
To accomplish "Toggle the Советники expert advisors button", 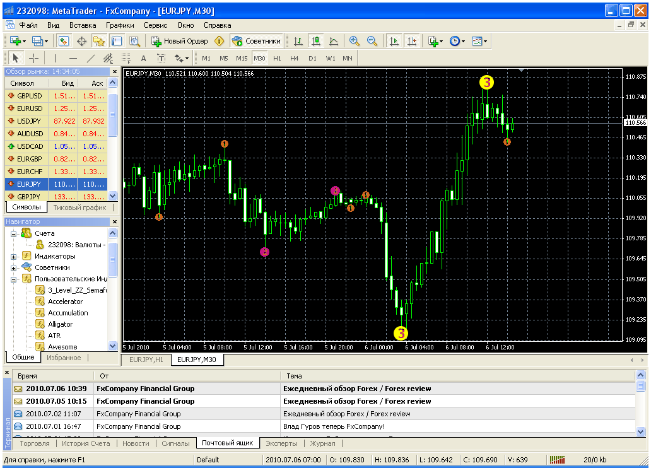I will click(x=257, y=41).
